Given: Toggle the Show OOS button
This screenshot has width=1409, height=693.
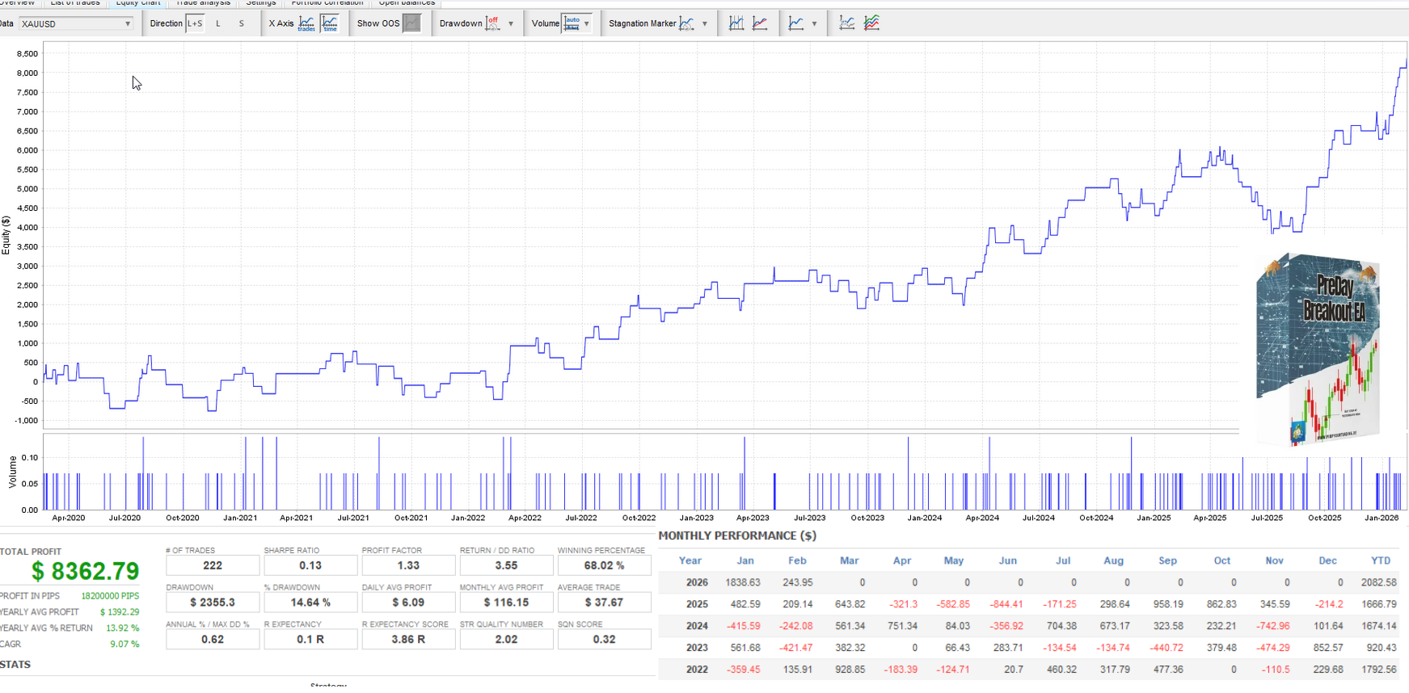Looking at the screenshot, I should [411, 23].
